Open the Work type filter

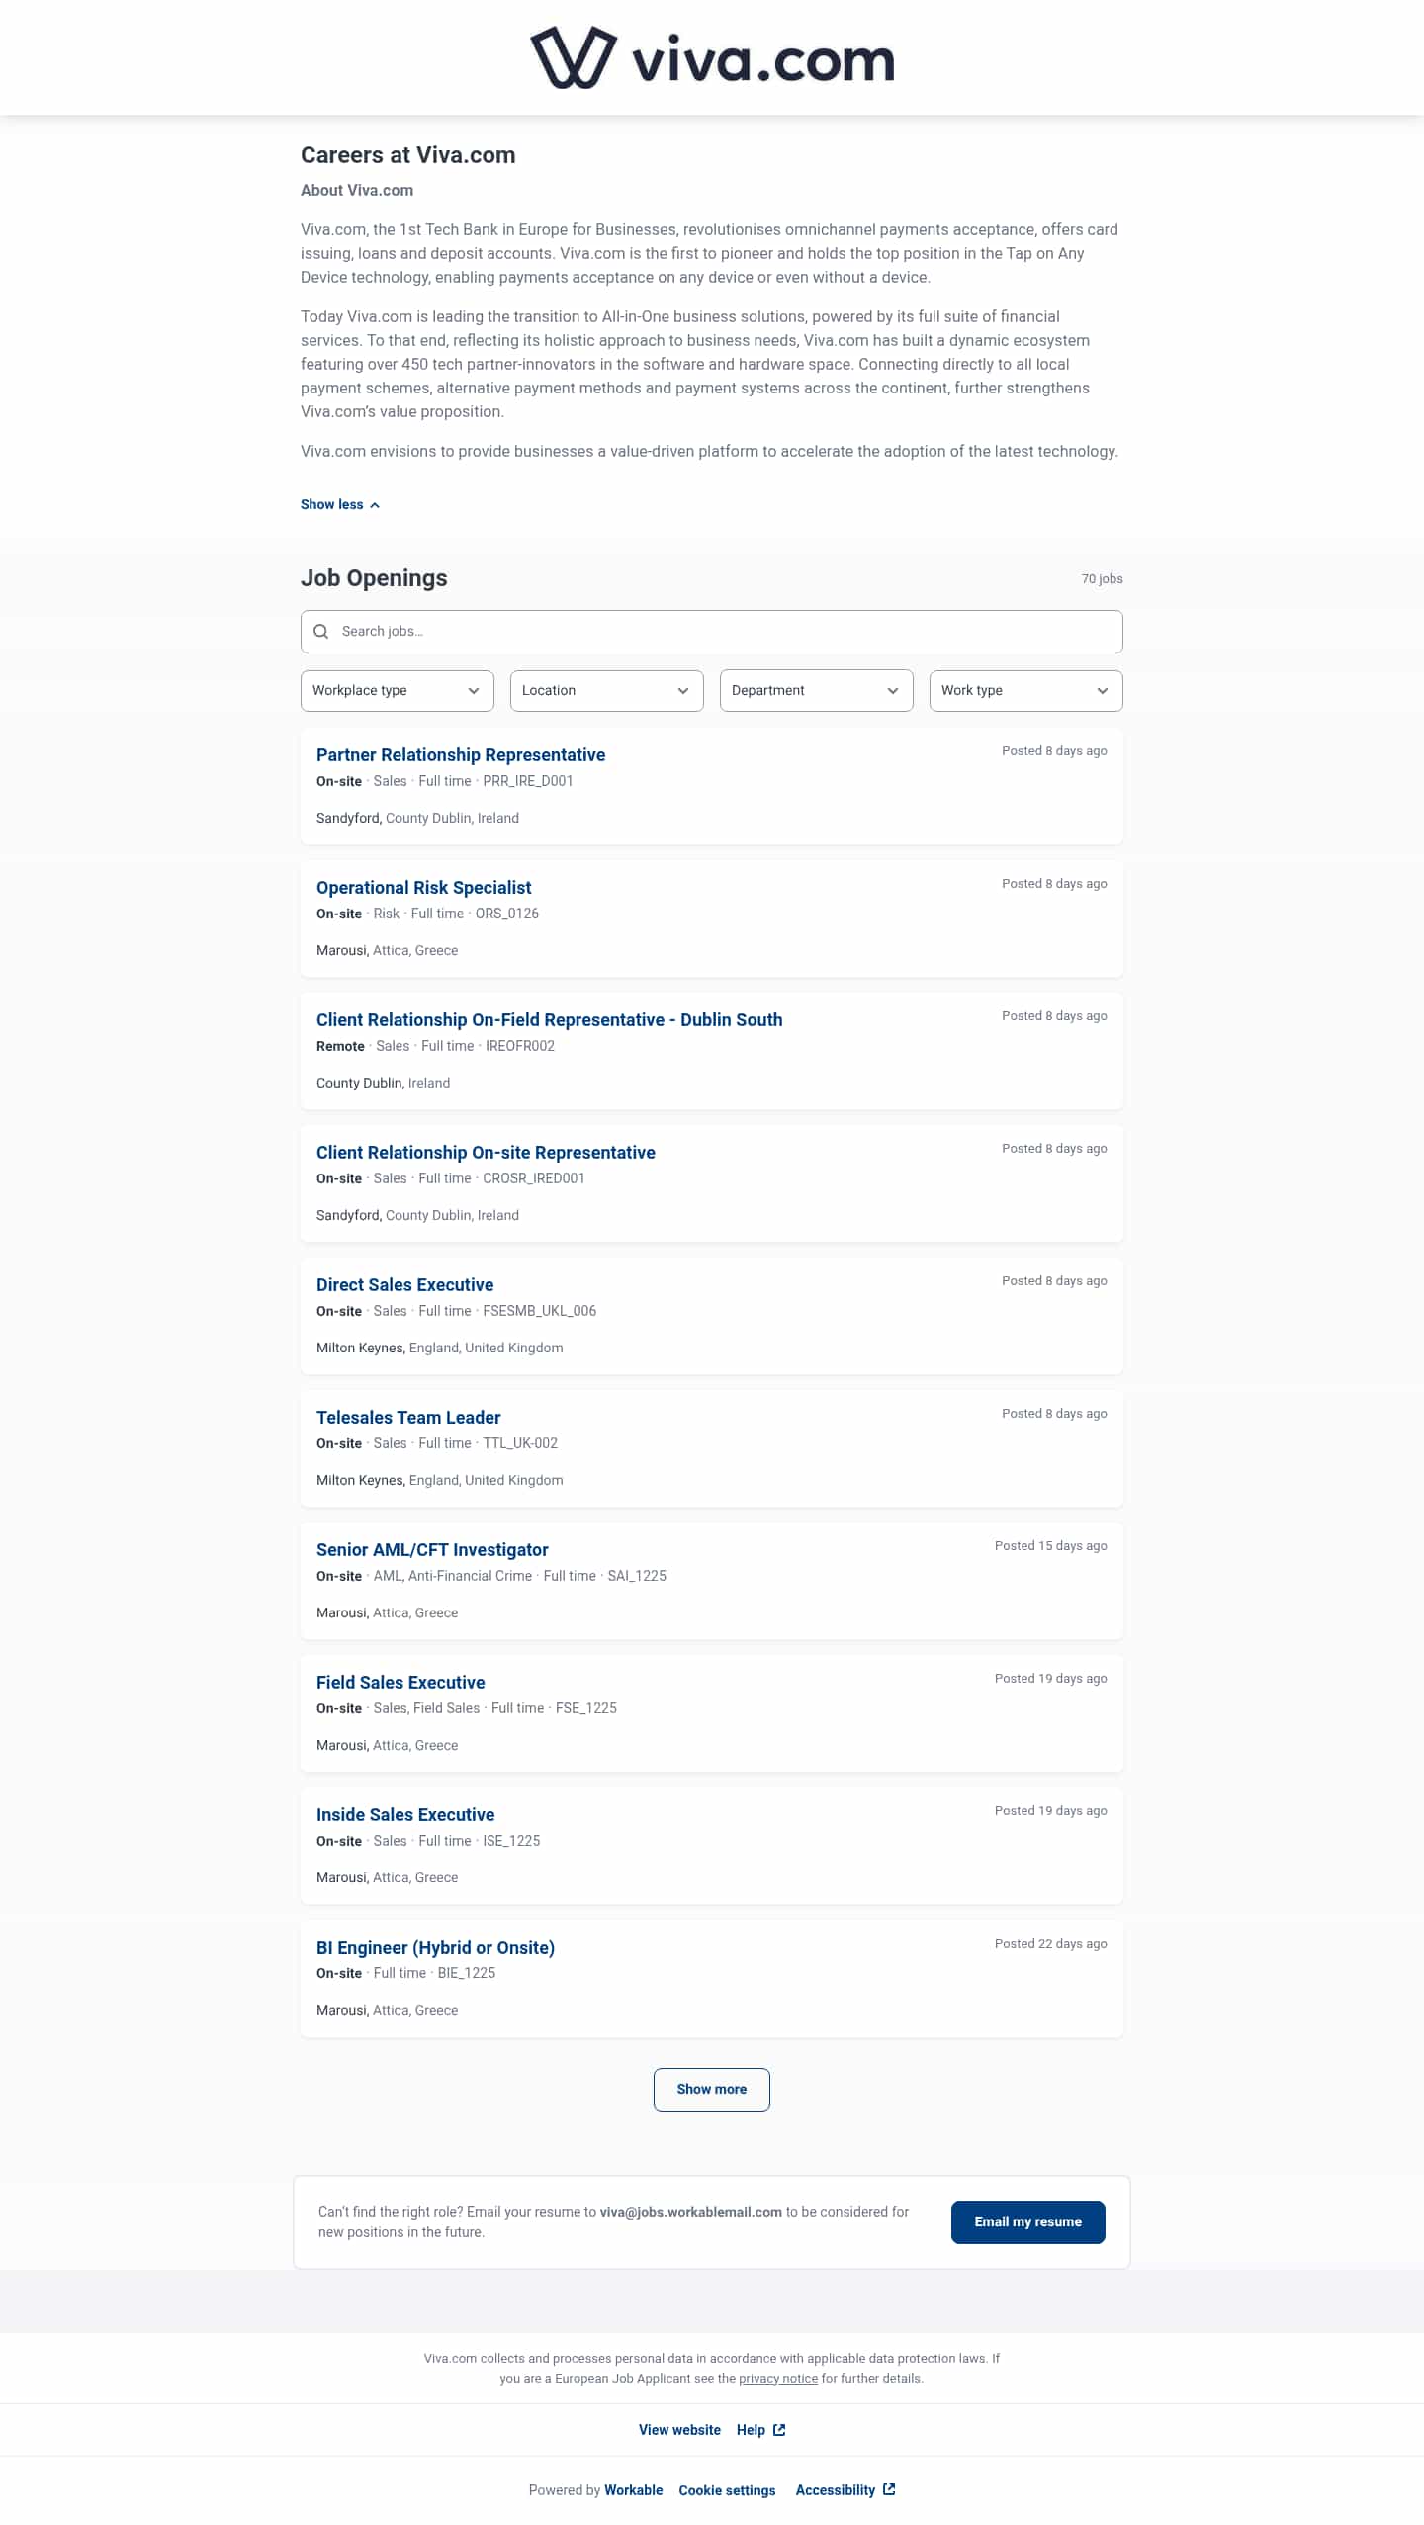(1025, 690)
